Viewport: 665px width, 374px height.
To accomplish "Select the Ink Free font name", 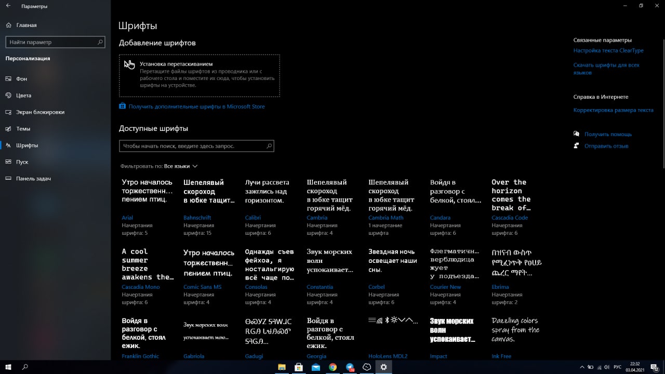I will pyautogui.click(x=501, y=356).
